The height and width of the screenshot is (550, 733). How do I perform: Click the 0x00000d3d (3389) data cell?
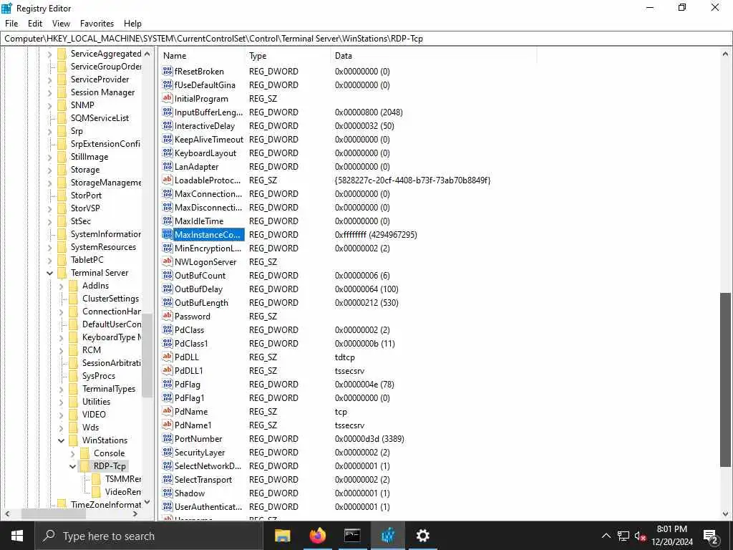(369, 439)
